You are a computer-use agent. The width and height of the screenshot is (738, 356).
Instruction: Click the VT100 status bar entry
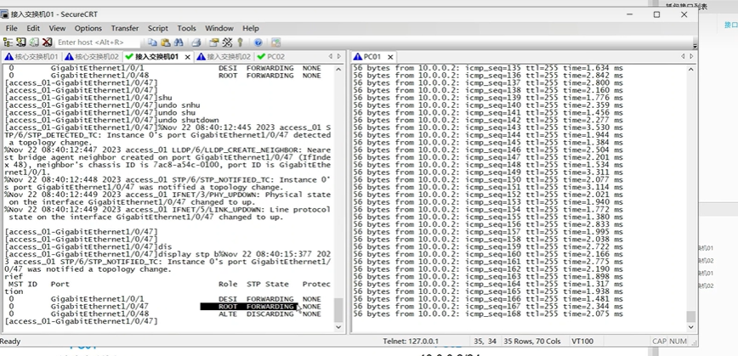point(582,341)
